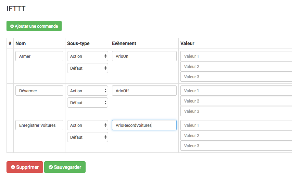Click the ArloRecordVoitures event field
This screenshot has width=292, height=176.
144,125
